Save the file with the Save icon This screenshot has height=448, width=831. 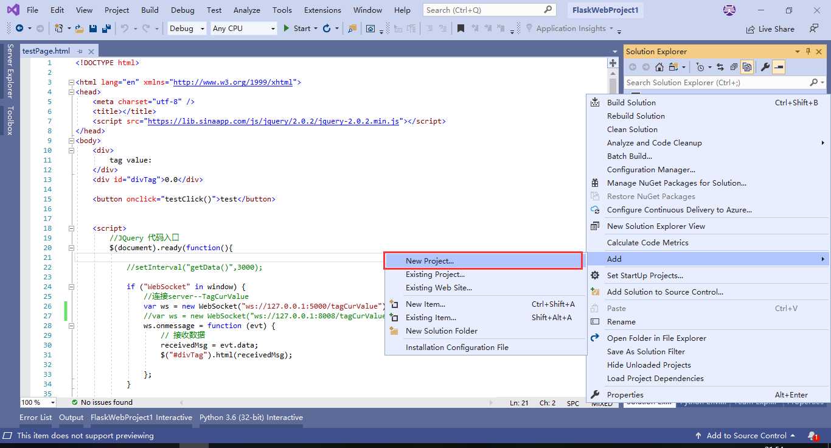[93, 29]
